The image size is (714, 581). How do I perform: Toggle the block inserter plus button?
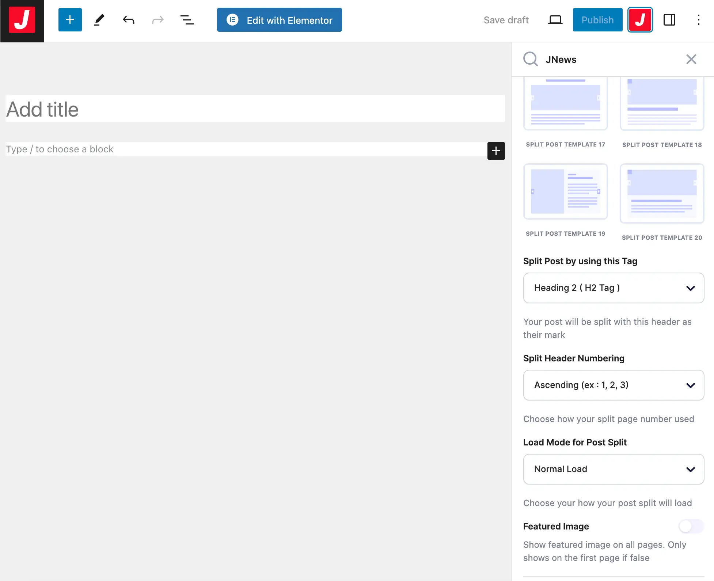(x=70, y=20)
